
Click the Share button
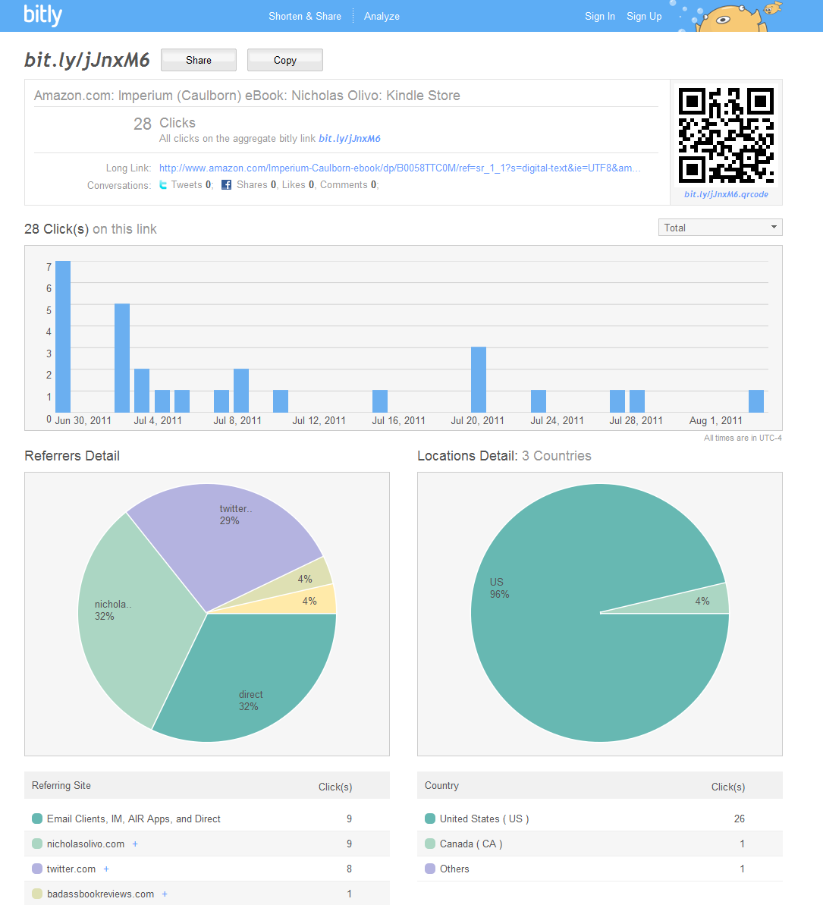click(x=199, y=60)
